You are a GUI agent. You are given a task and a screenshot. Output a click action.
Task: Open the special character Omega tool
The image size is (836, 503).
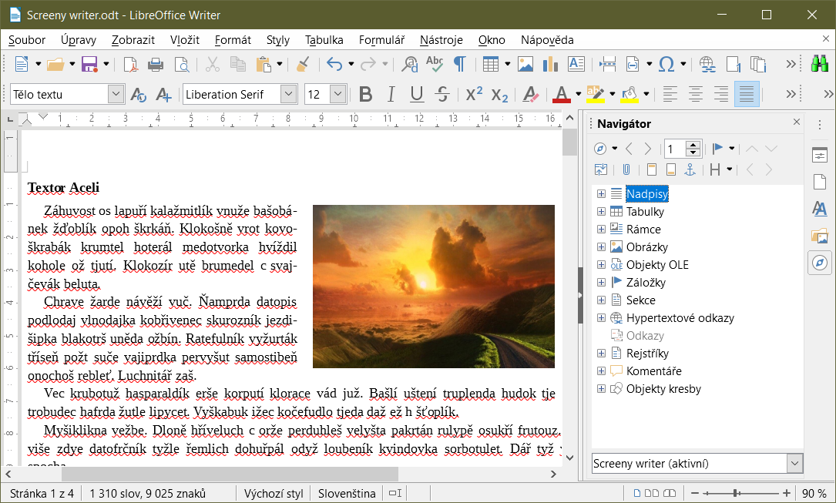pyautogui.click(x=666, y=64)
